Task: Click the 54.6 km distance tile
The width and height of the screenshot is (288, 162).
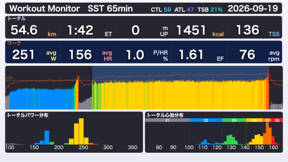Action: (x=33, y=30)
